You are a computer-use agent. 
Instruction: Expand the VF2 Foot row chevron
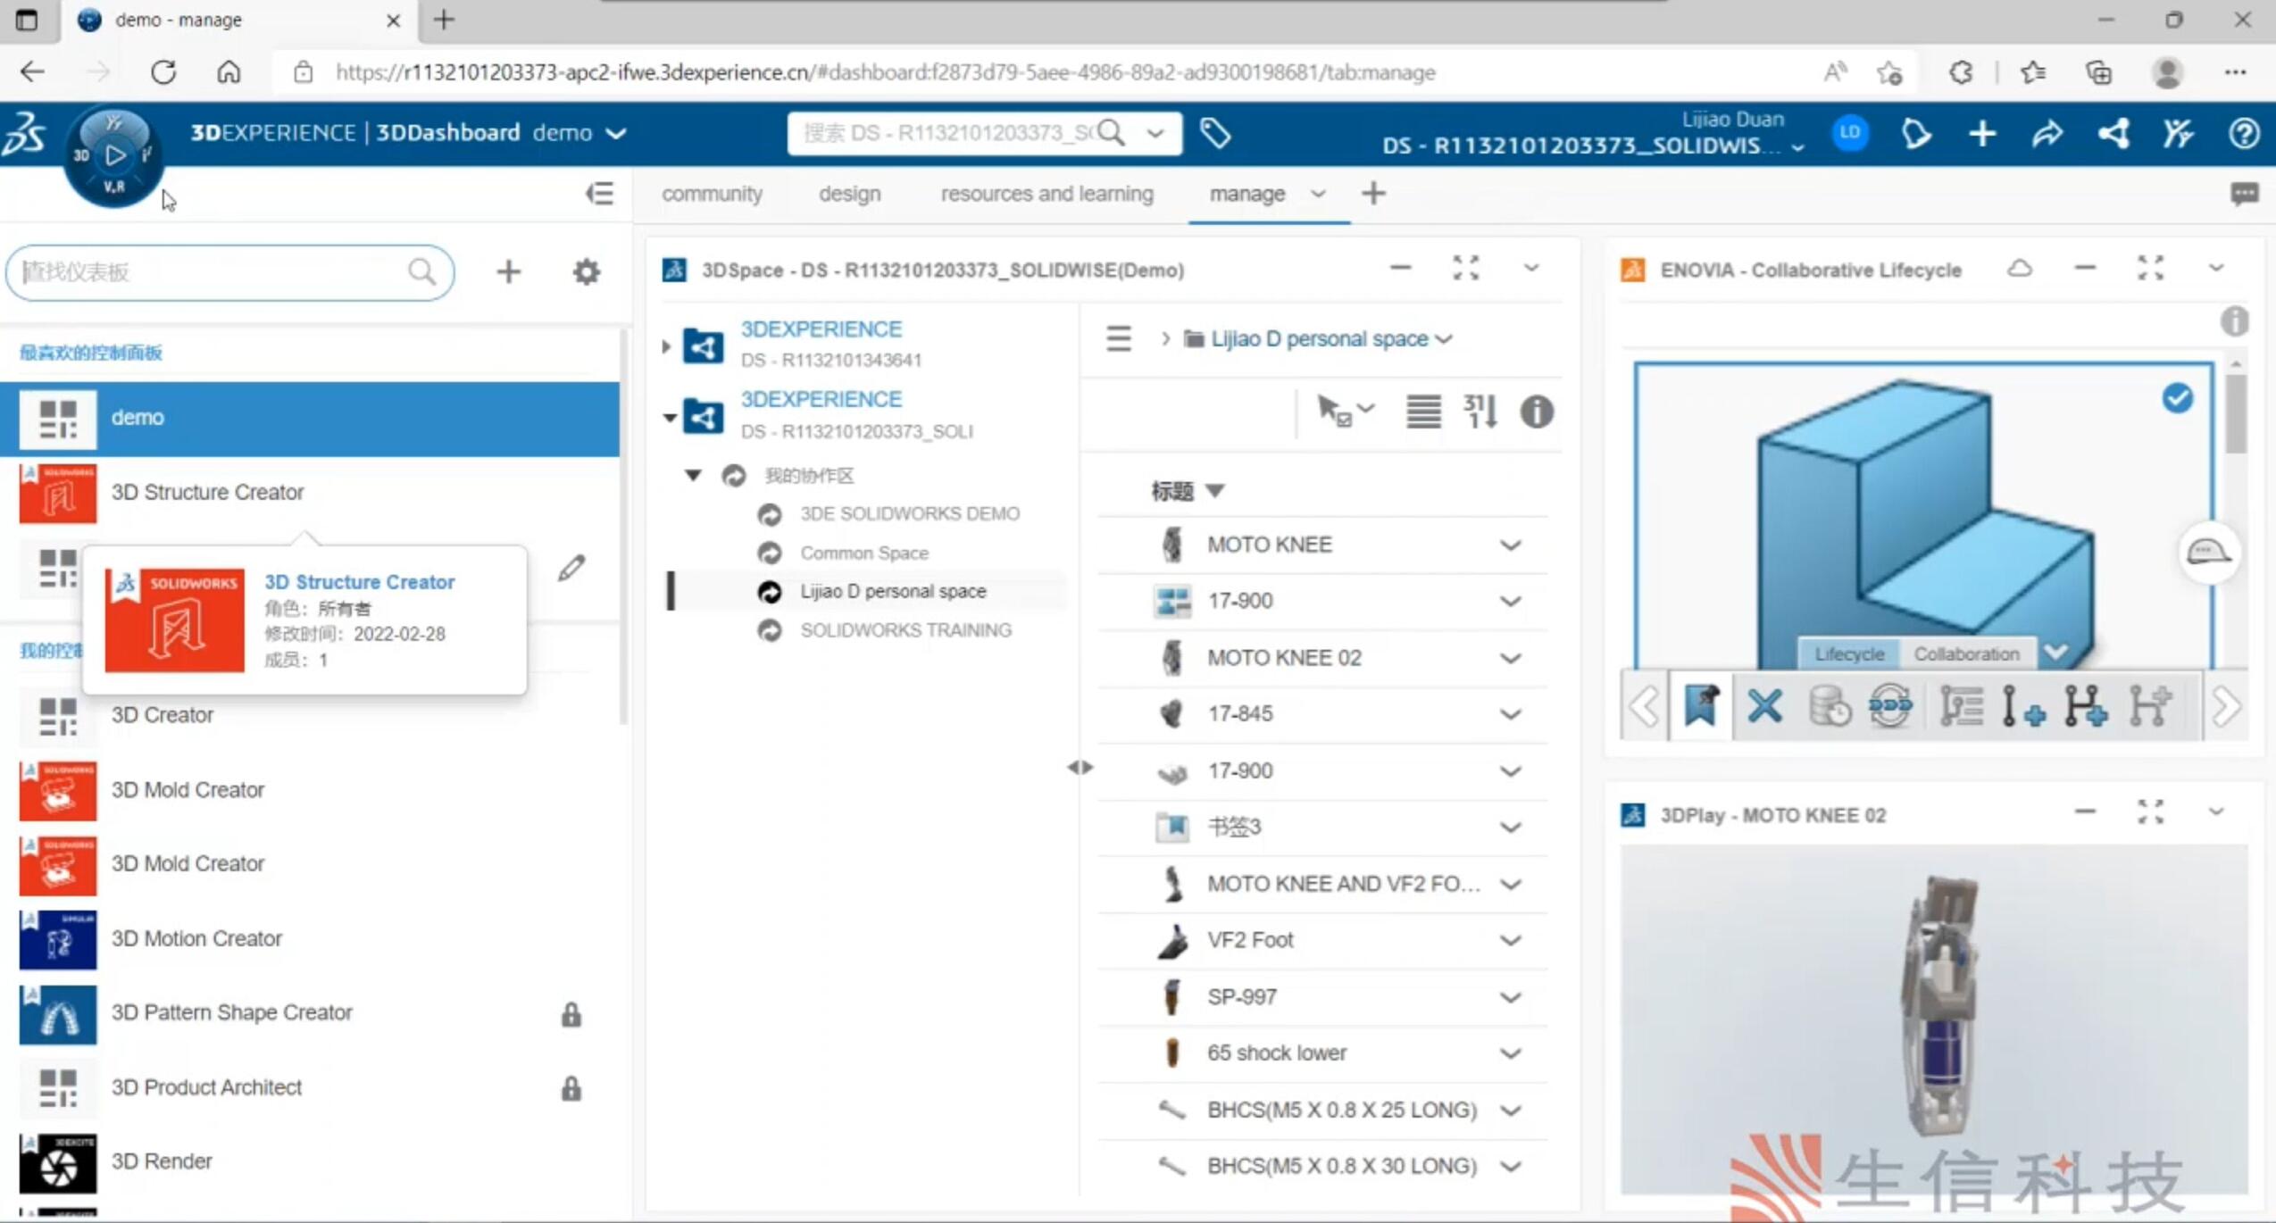1510,940
